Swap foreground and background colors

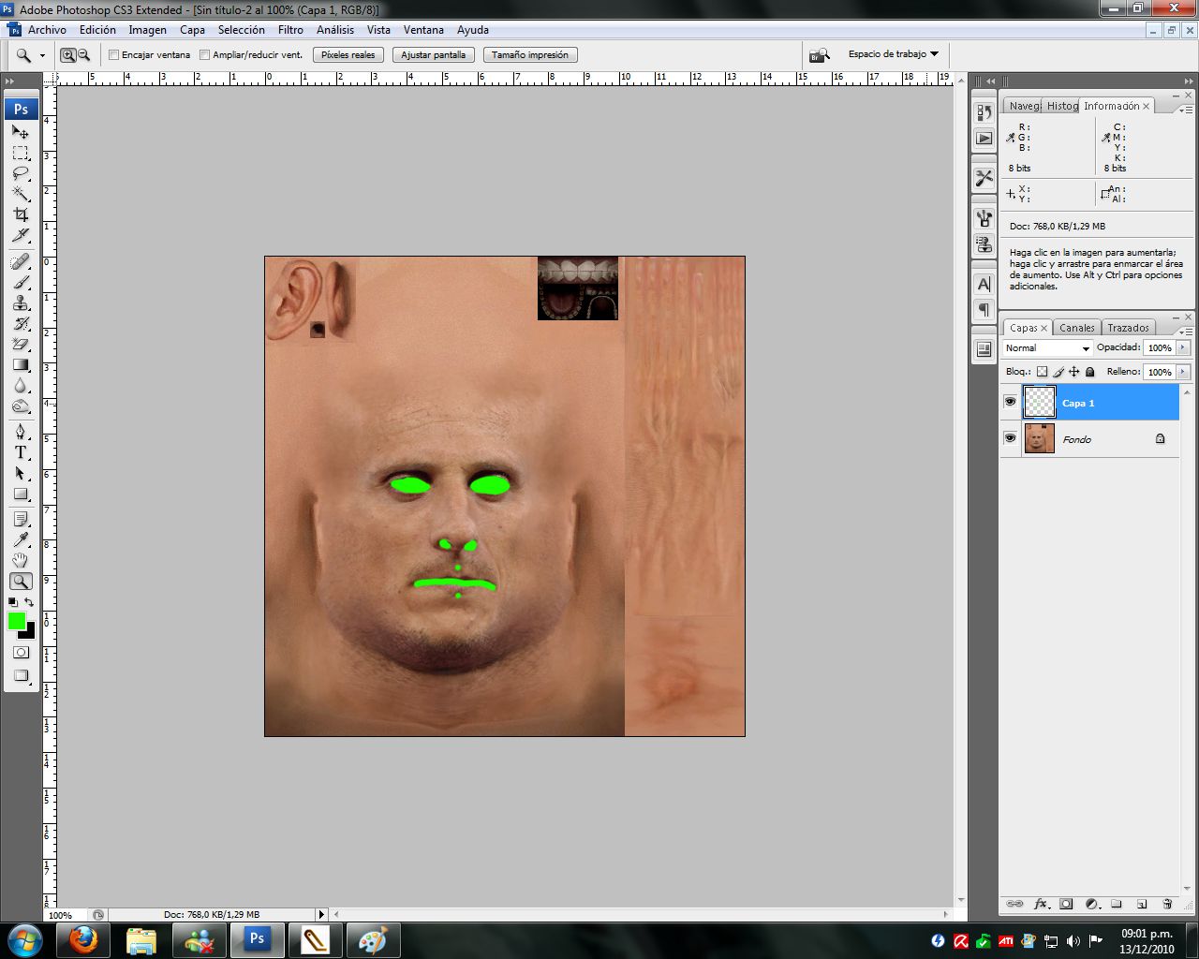tap(29, 602)
